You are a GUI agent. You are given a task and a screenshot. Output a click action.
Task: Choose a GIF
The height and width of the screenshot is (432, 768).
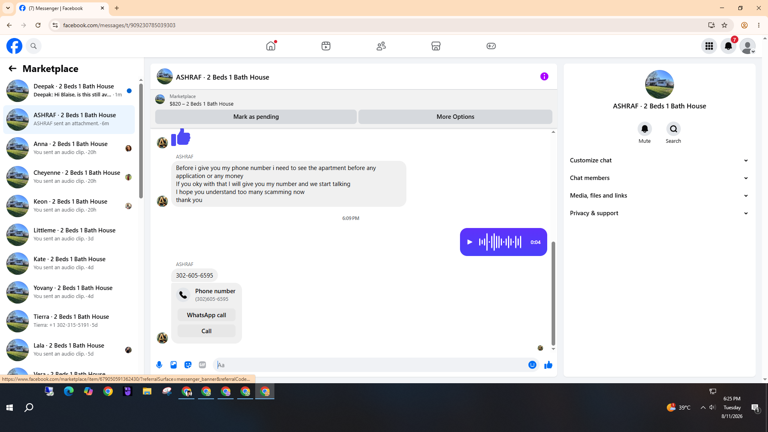click(x=202, y=365)
